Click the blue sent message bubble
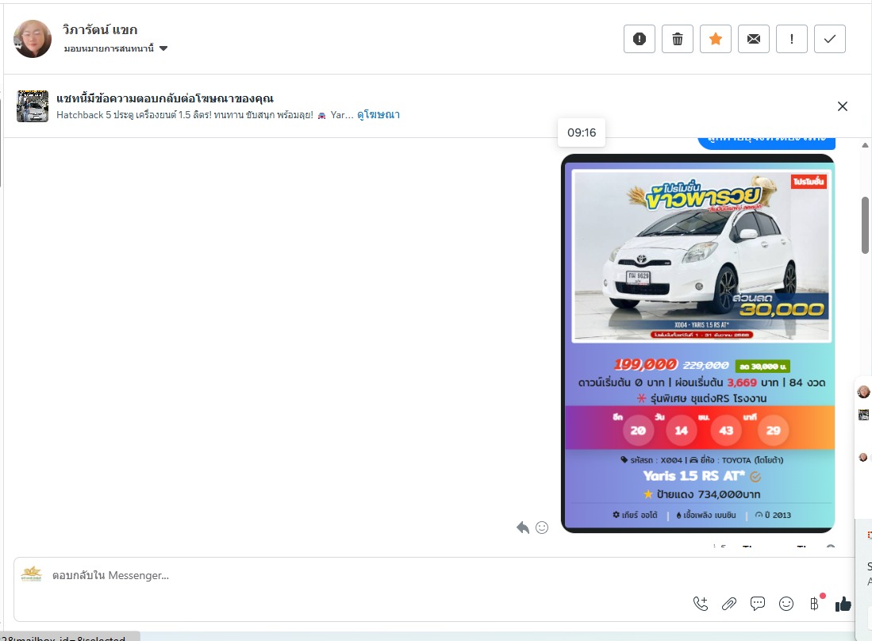The height and width of the screenshot is (641, 872). pyautogui.click(x=766, y=143)
